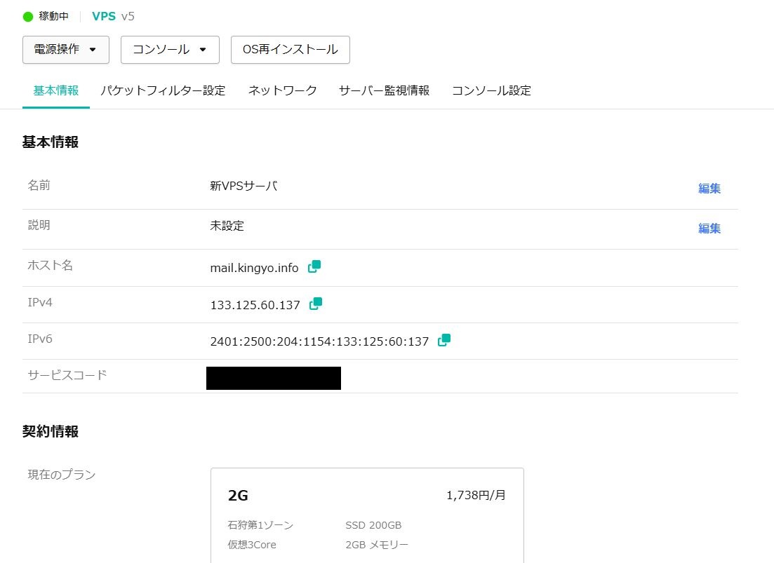Open the 電源操作 dropdown menu

click(65, 49)
